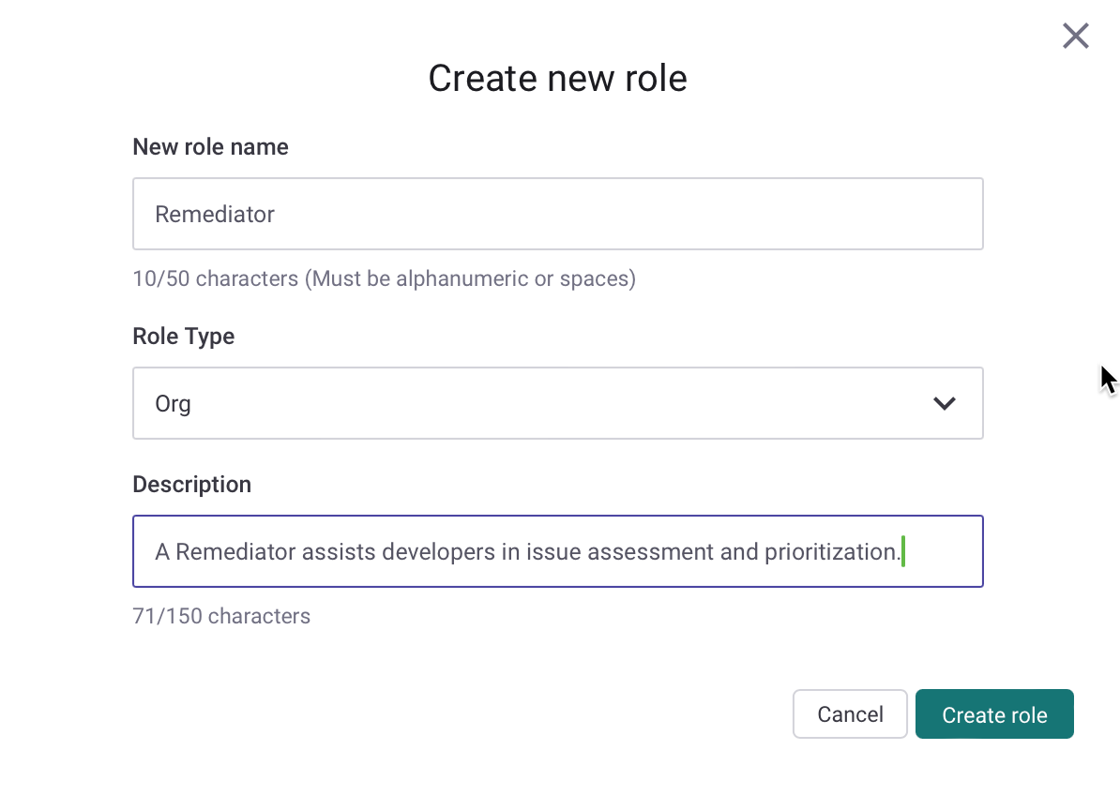Viewport: 1120px width, 795px height.
Task: Click the New role name input field
Action: click(557, 214)
